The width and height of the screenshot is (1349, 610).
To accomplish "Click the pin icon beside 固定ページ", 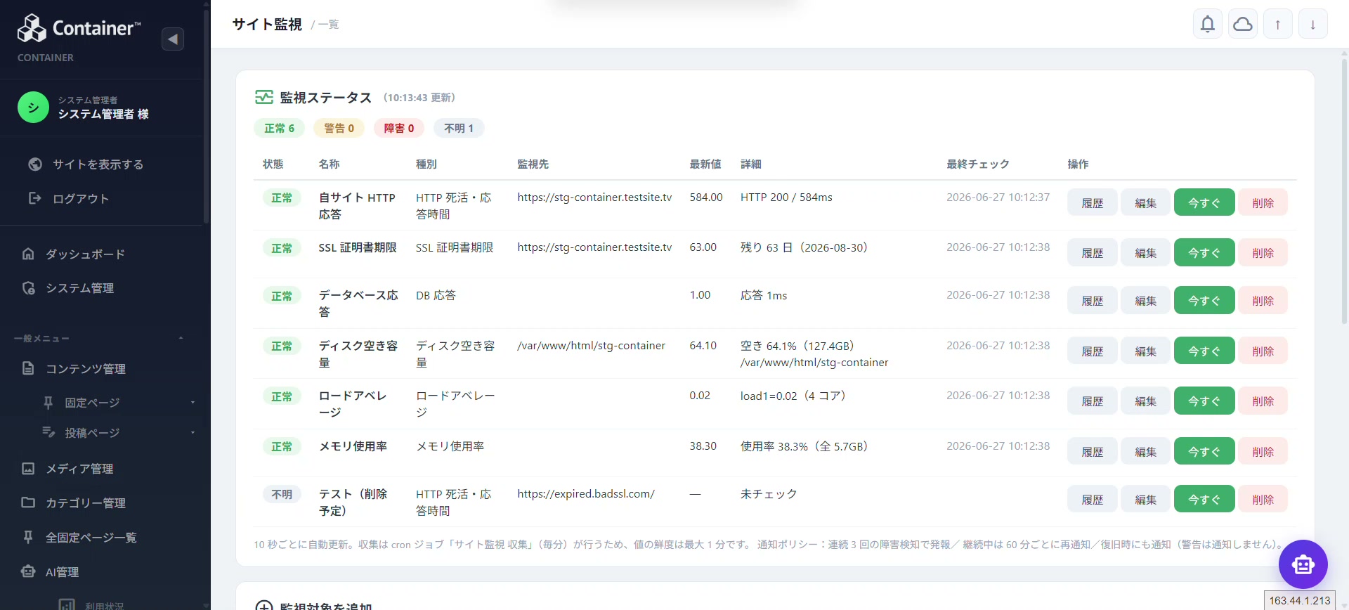I will 48,402.
